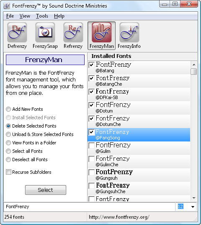The width and height of the screenshot is (201, 225).
Task: Click the font list scroll up arrow
Action: (x=194, y=65)
